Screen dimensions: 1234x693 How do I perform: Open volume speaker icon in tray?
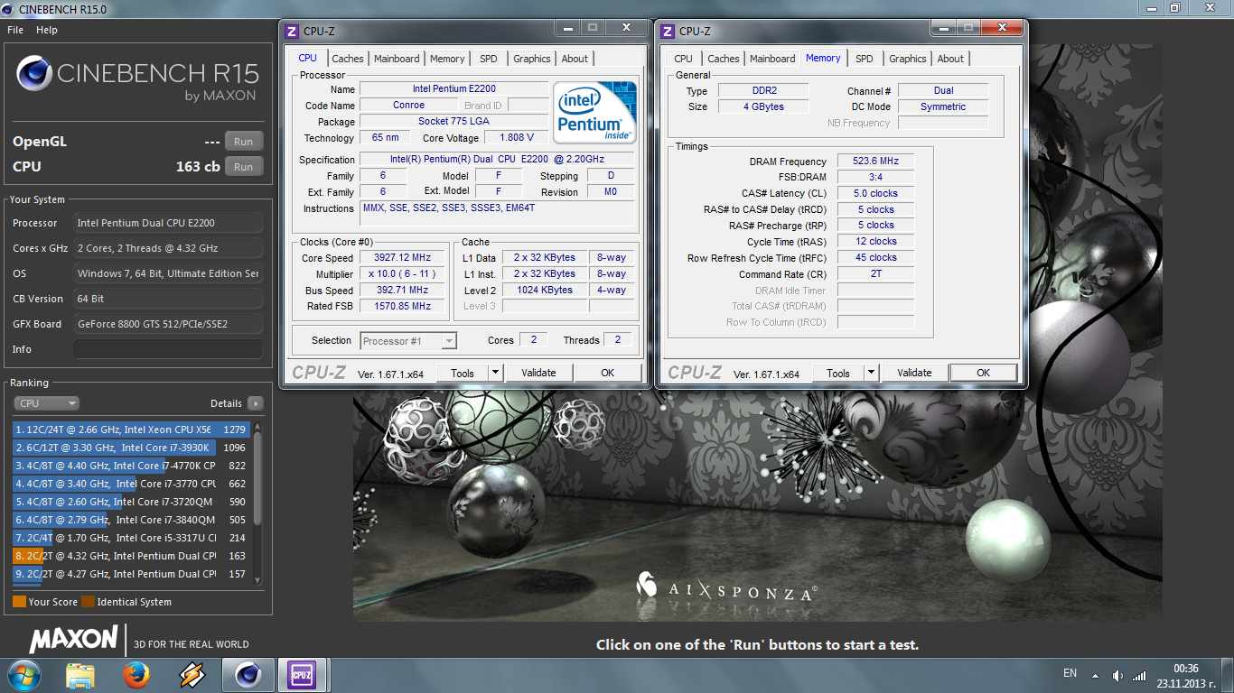tap(1118, 674)
